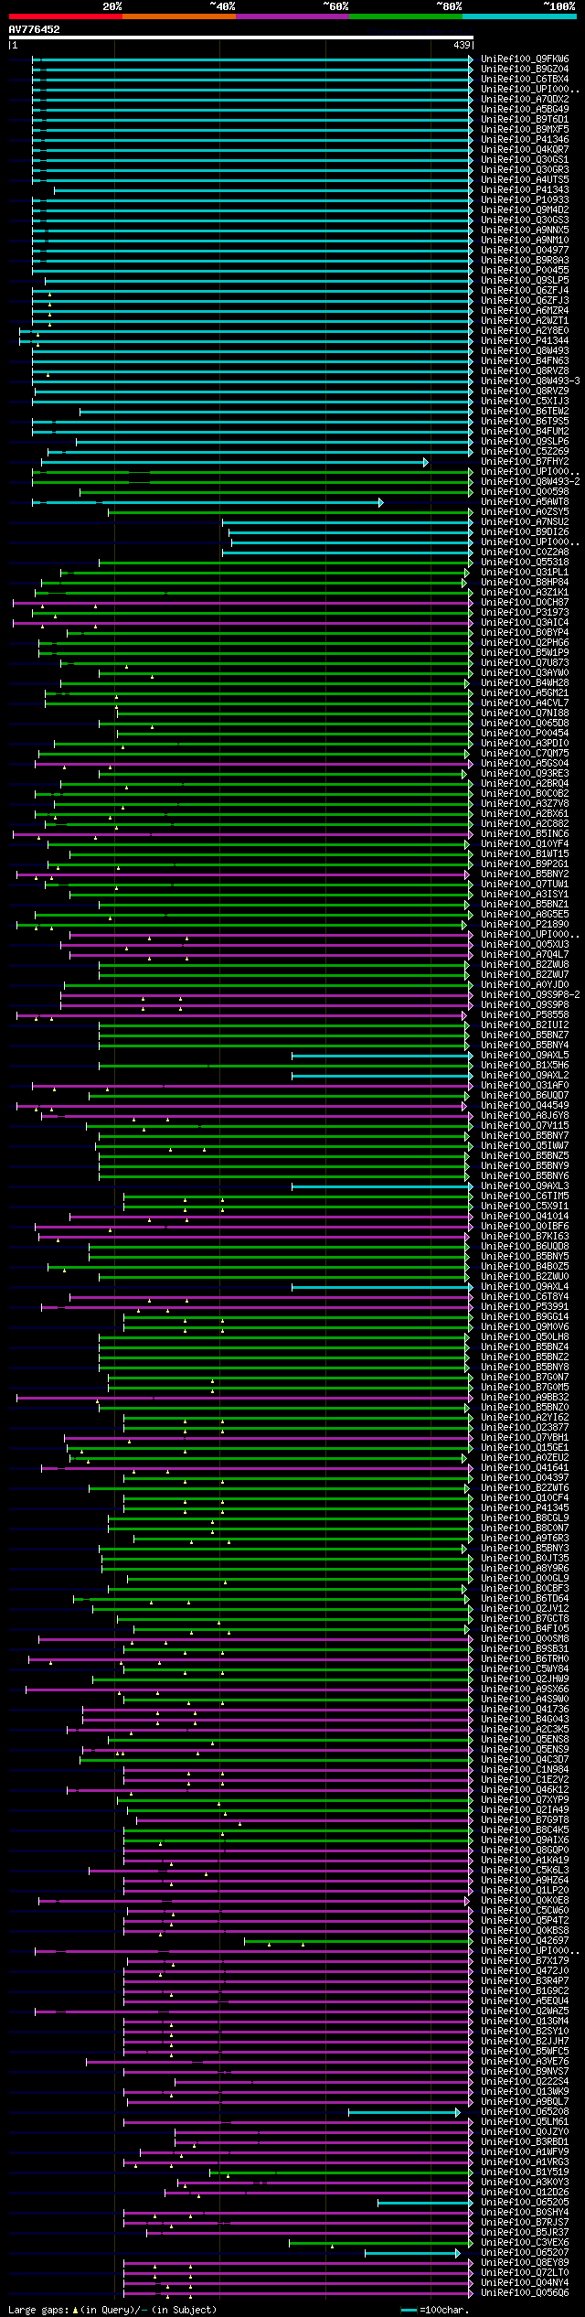Select label UniRef100_P21890

(525, 924)
